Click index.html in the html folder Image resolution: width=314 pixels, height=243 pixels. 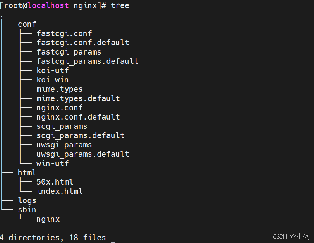click(60, 192)
